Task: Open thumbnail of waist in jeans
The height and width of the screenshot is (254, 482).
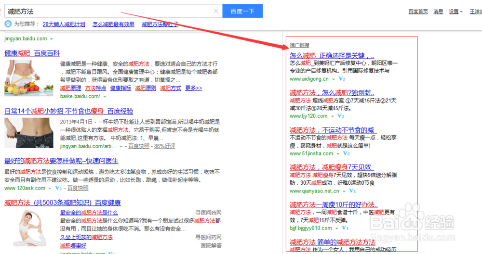Action: [x=28, y=133]
